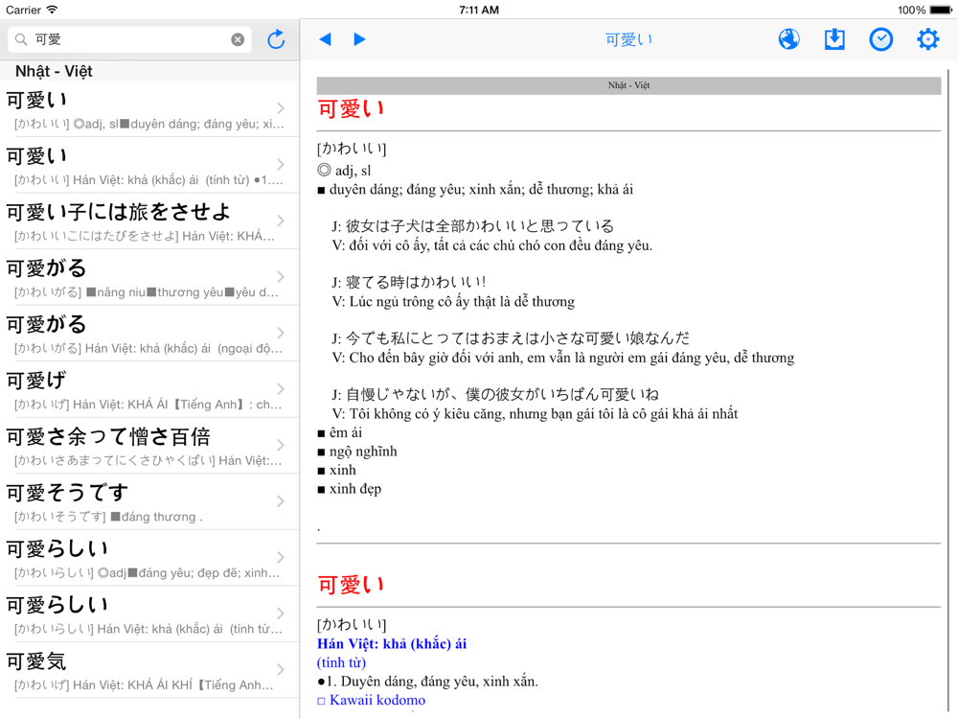Tap example sentence 彼女は子犬は全部かわいいと思っている

[x=473, y=226]
